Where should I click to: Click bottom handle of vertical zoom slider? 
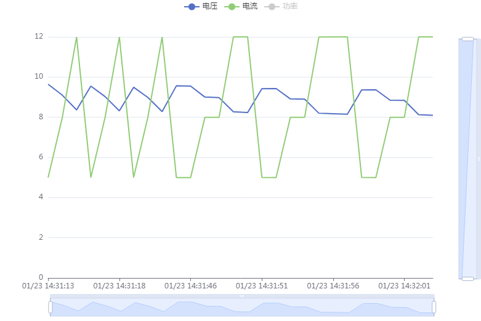coord(467,279)
